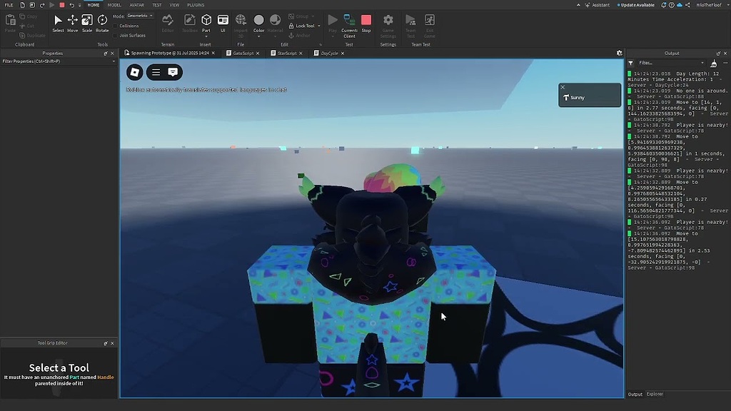Switch to the MODEL ribbon tab

click(x=114, y=4)
